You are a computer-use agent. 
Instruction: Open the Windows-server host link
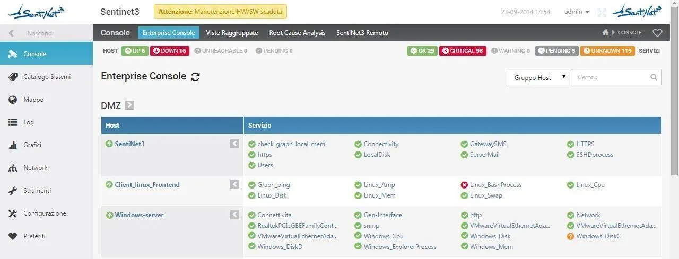coord(139,215)
